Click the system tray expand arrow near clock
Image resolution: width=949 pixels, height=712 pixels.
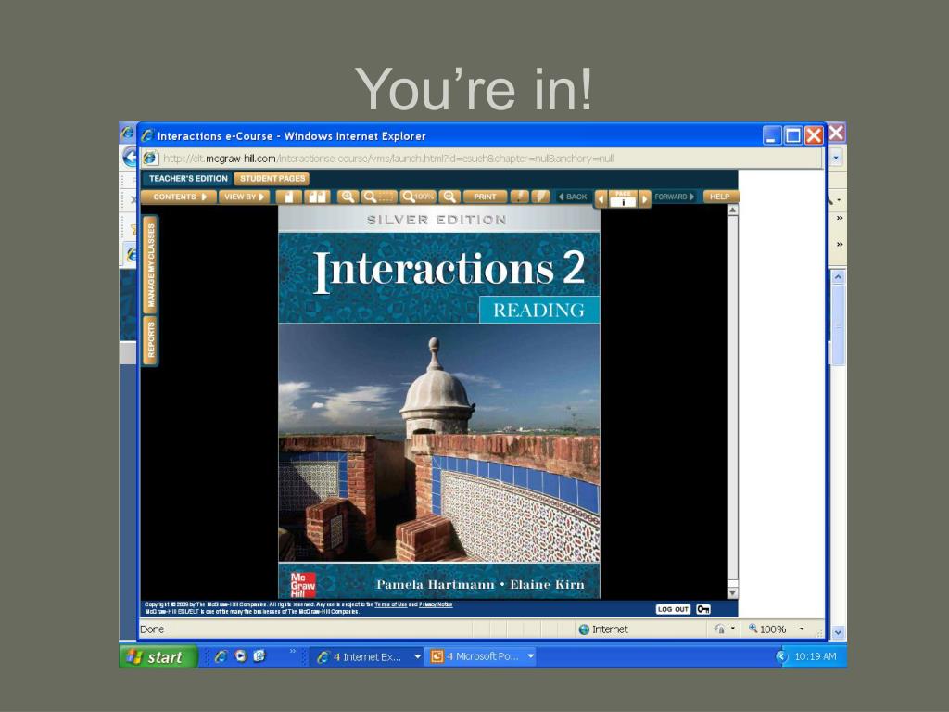(x=781, y=656)
